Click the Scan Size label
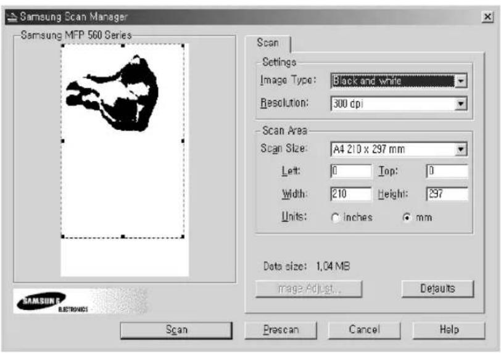 pyautogui.click(x=284, y=148)
